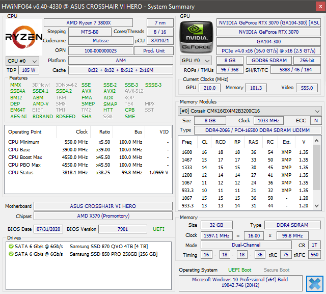Click the Dual-Channel mode field
The image size is (326, 294).
click(246, 245)
